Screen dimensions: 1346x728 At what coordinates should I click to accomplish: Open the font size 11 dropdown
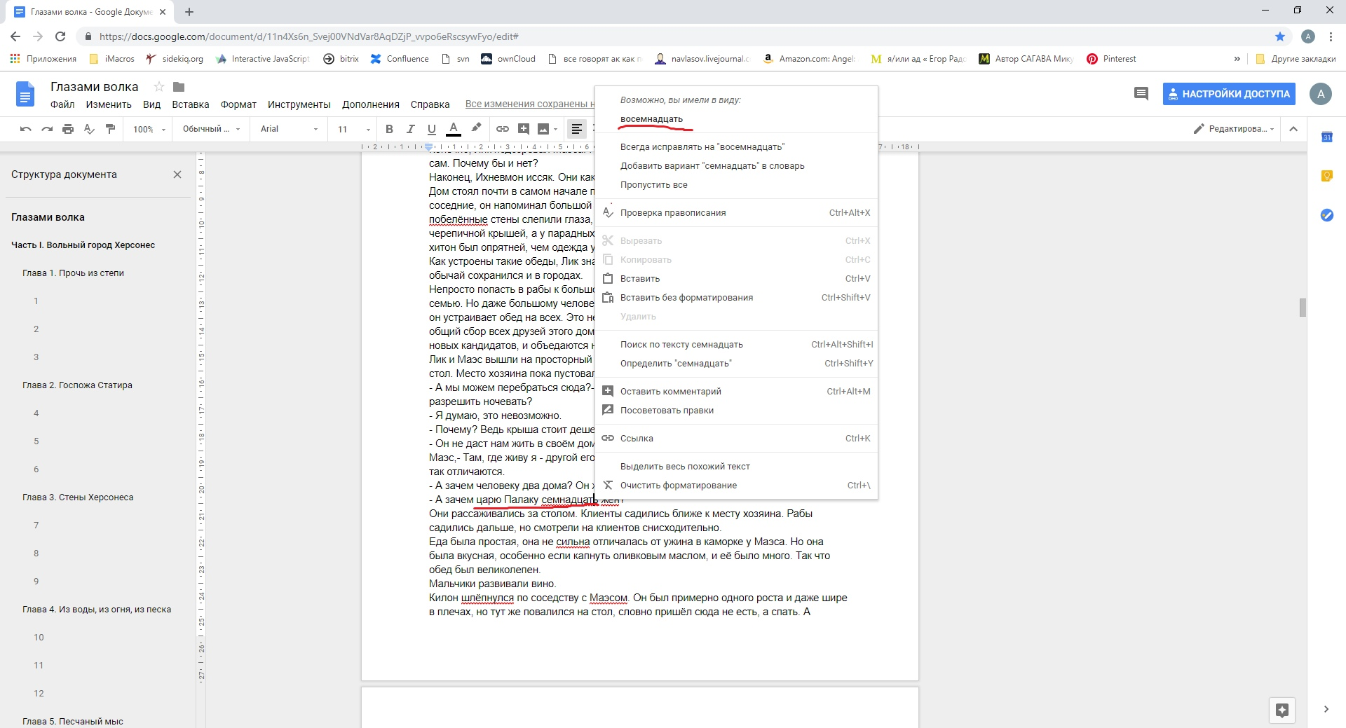353,129
